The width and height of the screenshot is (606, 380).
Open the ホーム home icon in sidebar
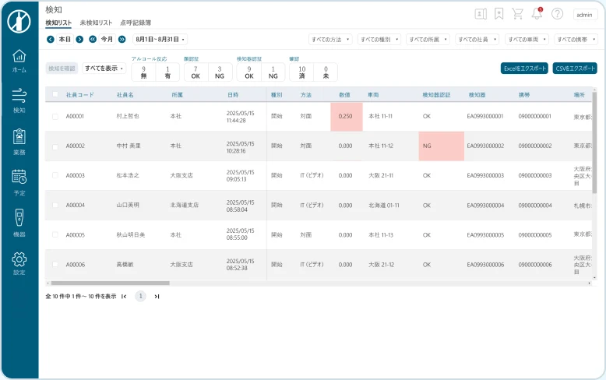pos(19,62)
